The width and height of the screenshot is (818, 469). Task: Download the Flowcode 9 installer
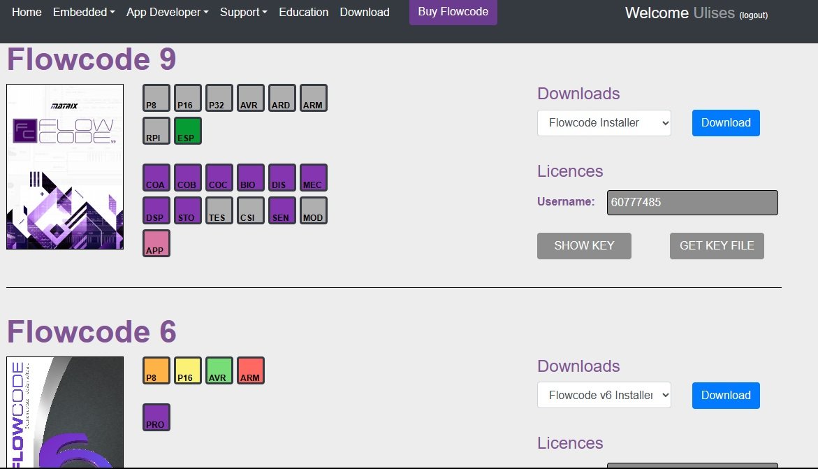(726, 123)
